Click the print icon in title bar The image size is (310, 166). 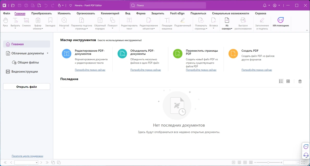pyautogui.click(x=26, y=5)
